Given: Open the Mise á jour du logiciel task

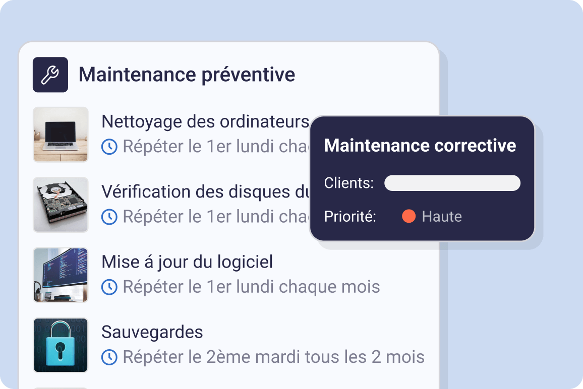Looking at the screenshot, I should tap(187, 262).
